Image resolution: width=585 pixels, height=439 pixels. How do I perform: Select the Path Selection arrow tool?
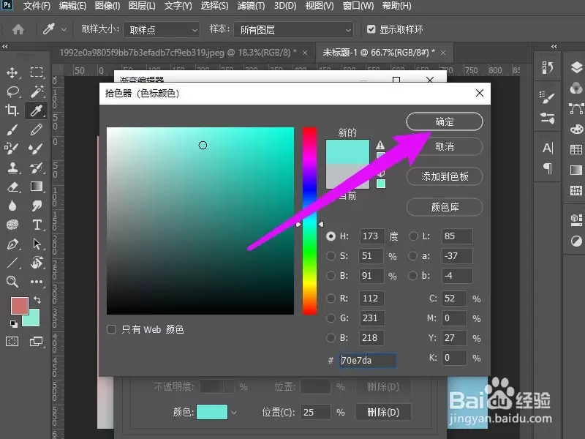(37, 244)
